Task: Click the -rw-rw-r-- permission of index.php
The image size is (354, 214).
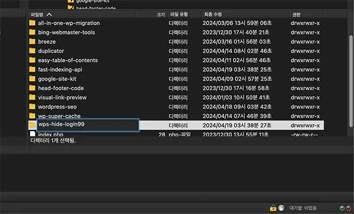Action: pyautogui.click(x=305, y=135)
